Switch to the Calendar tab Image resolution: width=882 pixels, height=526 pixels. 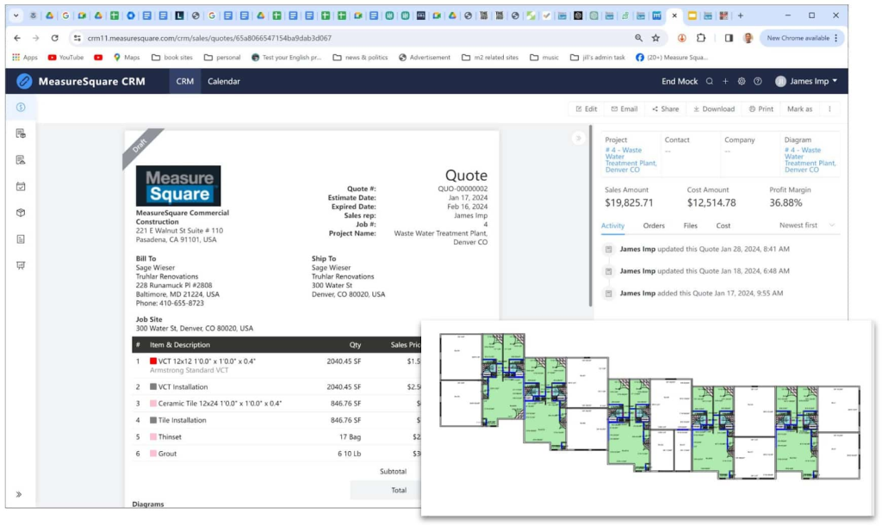point(223,81)
